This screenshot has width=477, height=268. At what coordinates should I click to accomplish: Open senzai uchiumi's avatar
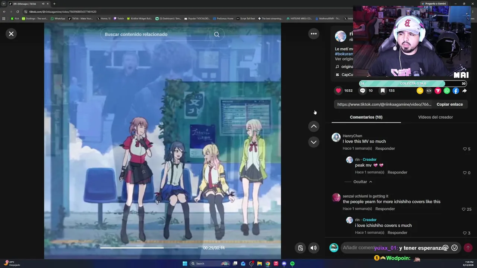tap(336, 198)
